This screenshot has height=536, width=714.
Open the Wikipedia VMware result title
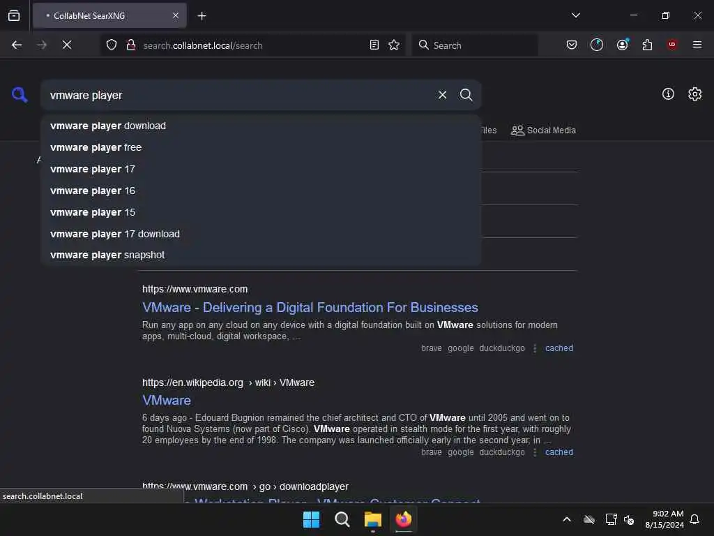[167, 401]
